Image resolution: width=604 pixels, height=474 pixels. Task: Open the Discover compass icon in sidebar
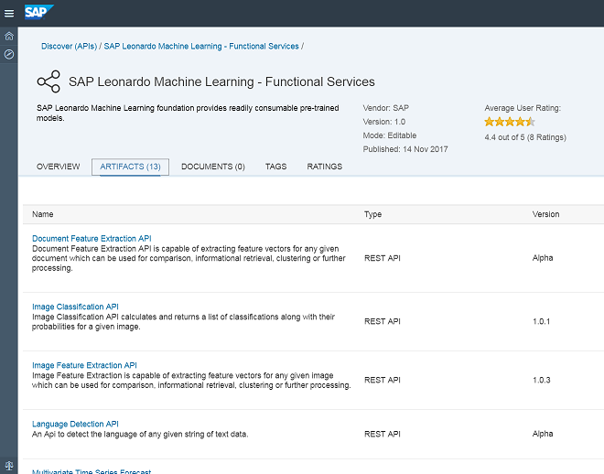(9, 54)
